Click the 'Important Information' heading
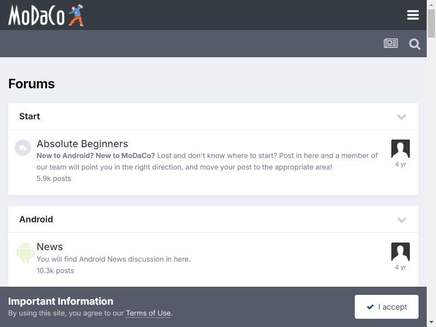The width and height of the screenshot is (436, 327). [60, 301]
